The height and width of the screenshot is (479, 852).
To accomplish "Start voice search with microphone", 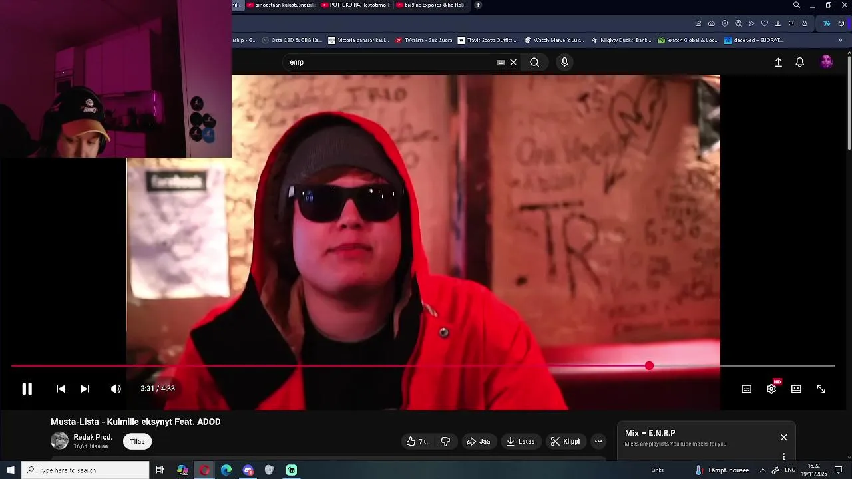I will (564, 62).
